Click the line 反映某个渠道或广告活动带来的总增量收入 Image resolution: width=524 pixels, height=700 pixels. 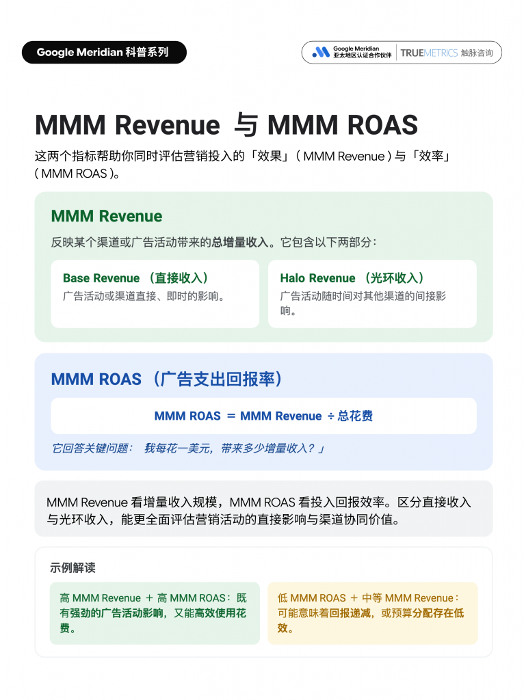click(213, 243)
